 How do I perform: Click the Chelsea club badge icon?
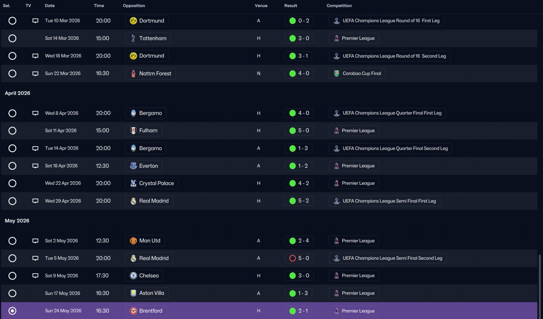(x=133, y=276)
